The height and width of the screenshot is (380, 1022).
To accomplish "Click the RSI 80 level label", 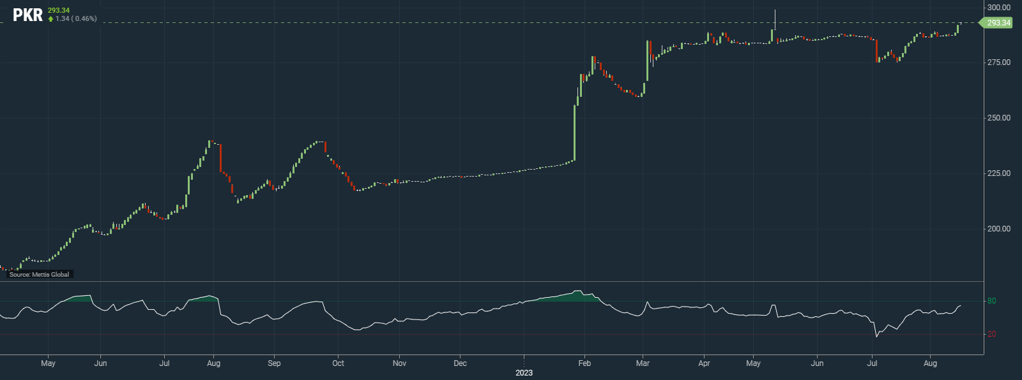I will 991,301.
